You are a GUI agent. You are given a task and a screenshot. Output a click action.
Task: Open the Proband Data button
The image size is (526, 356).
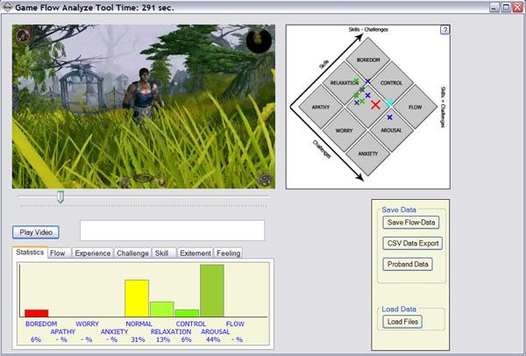click(408, 264)
